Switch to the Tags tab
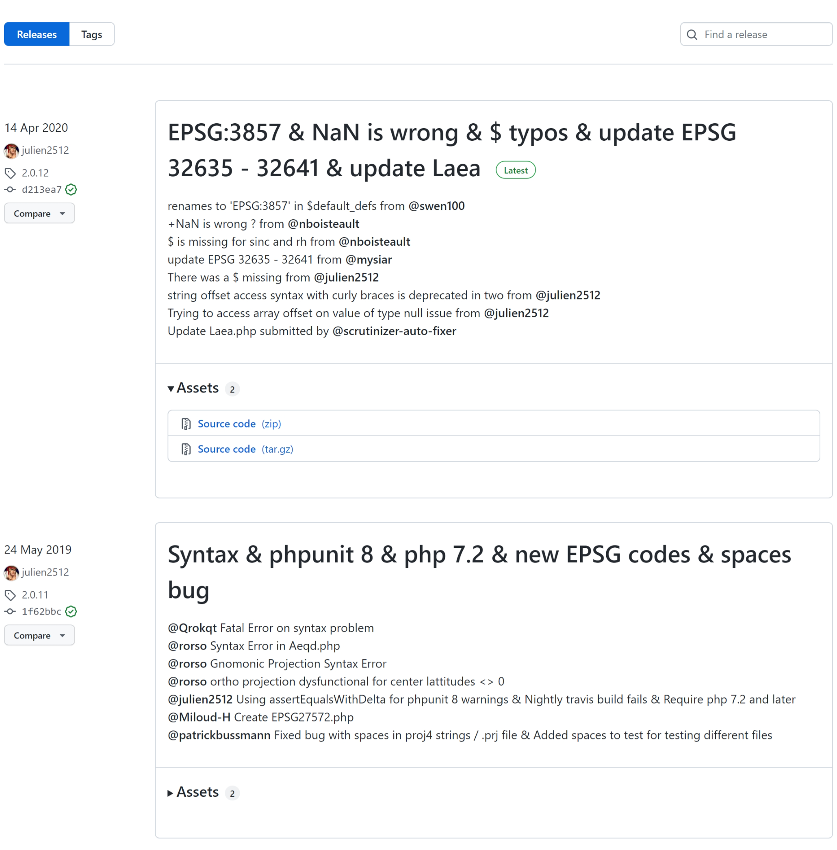 91,34
